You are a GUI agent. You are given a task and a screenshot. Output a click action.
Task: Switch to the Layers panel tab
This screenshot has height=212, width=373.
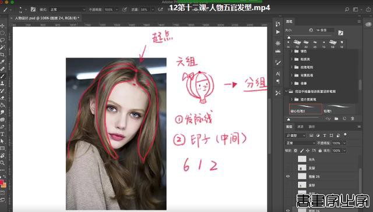coord(289,127)
